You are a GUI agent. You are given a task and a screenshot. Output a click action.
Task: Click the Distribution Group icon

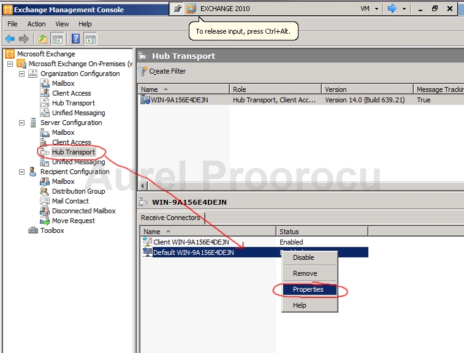[x=44, y=191]
